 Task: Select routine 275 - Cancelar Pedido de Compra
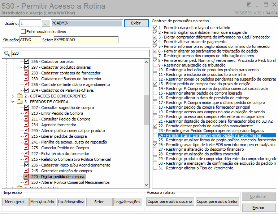click(x=60, y=148)
